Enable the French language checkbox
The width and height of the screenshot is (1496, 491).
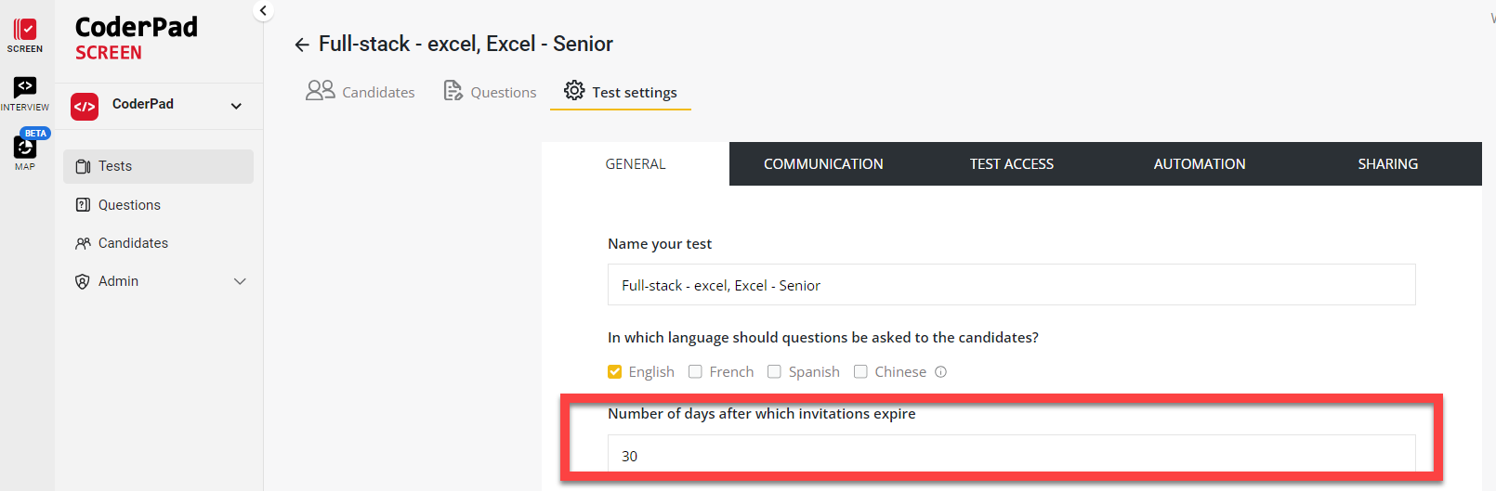695,372
